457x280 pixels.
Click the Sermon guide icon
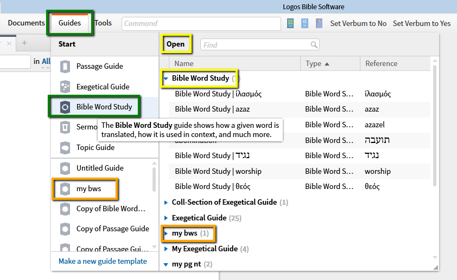click(x=65, y=127)
